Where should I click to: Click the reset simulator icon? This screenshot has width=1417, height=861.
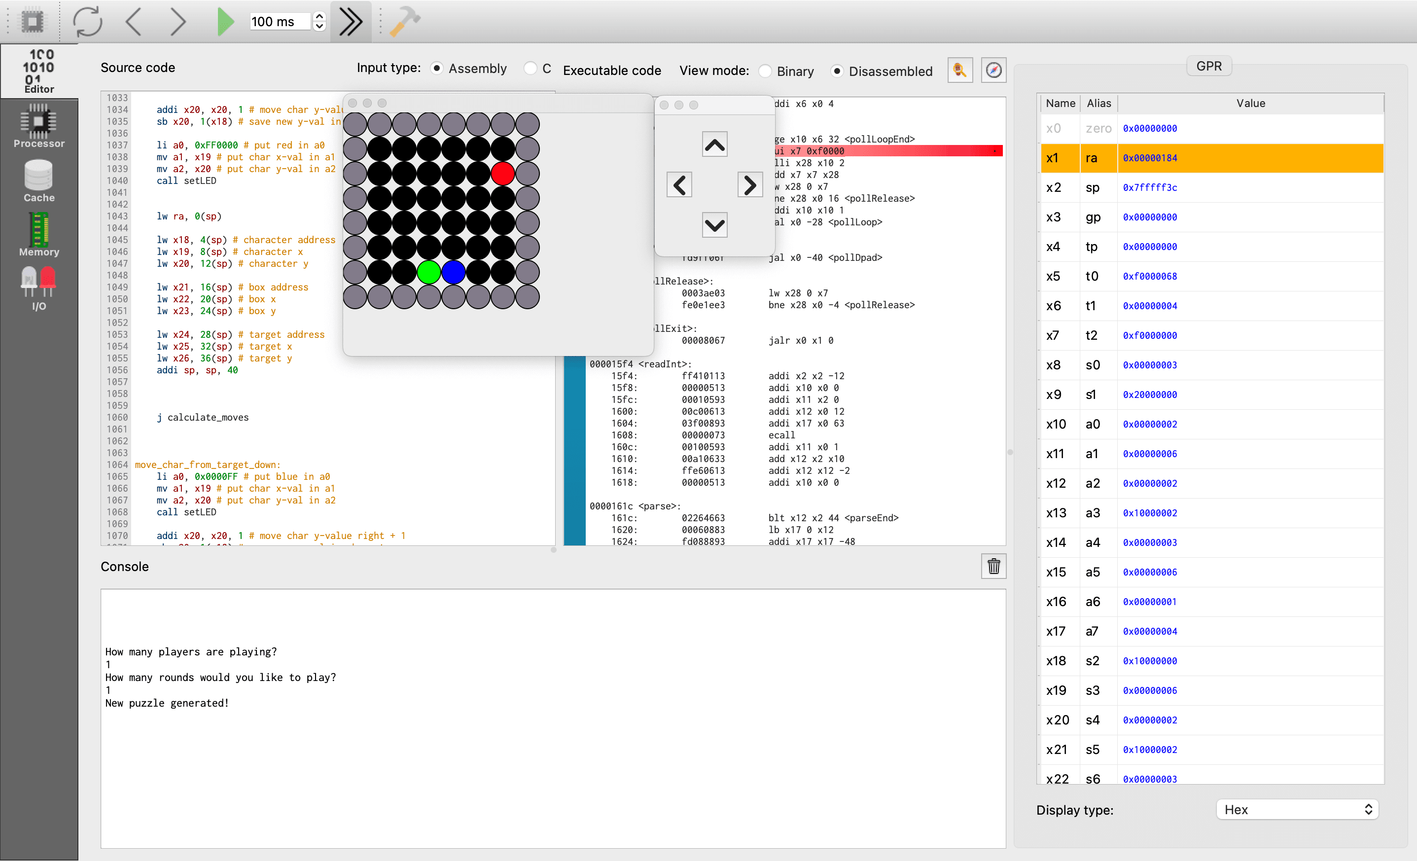pos(87,22)
